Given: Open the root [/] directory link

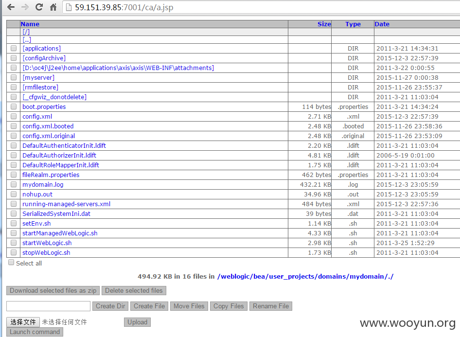Looking at the screenshot, I should click(26, 32).
